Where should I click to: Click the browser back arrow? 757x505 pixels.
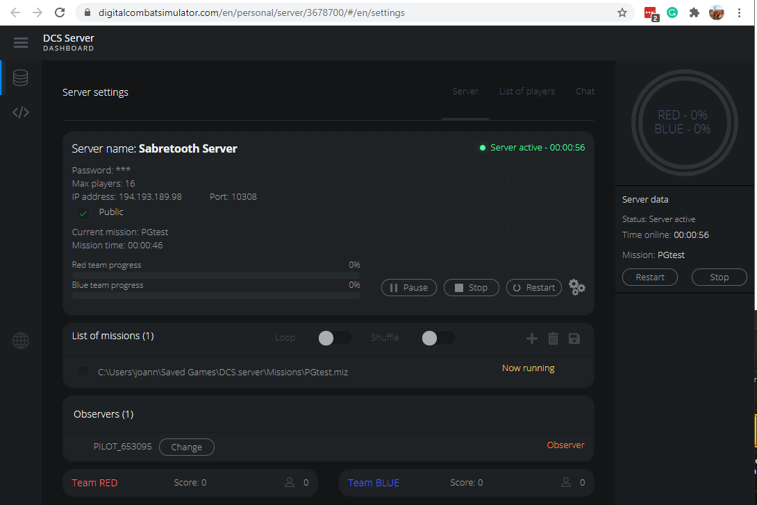15,12
